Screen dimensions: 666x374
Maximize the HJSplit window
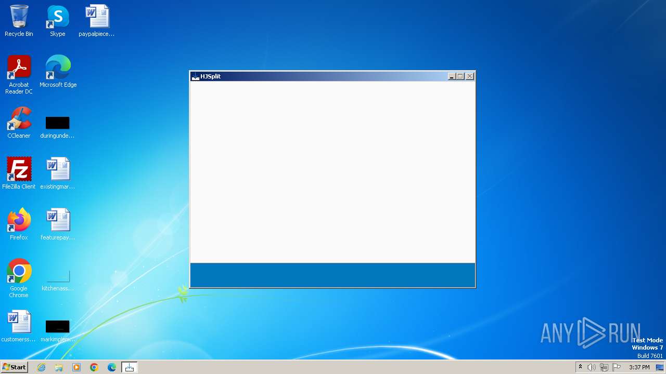point(460,76)
